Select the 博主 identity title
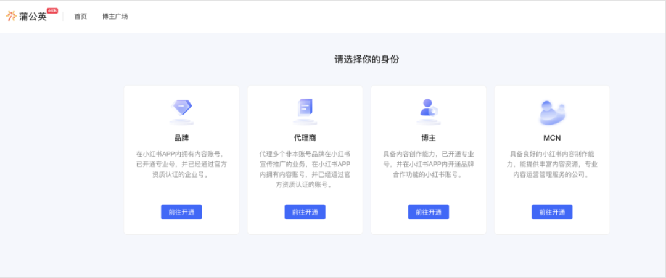The height and width of the screenshot is (278, 666). (428, 137)
